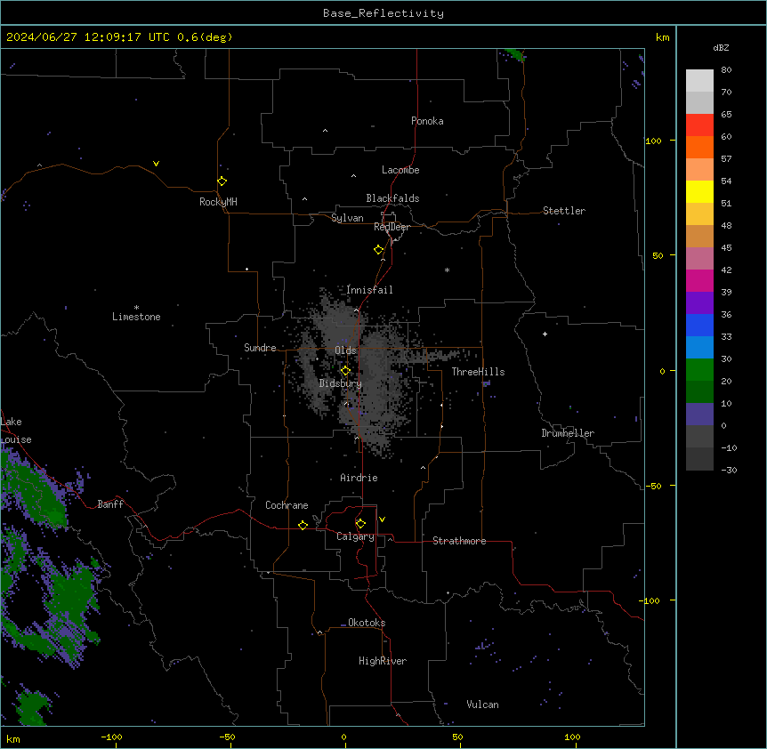Click the green 30 dBZ legend swatch
This screenshot has height=749, width=767.
pyautogui.click(x=699, y=370)
